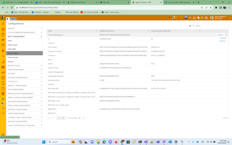232x145 pixels.
Task: Open the Super Admin user dropdown arrow
Action: point(230,18)
